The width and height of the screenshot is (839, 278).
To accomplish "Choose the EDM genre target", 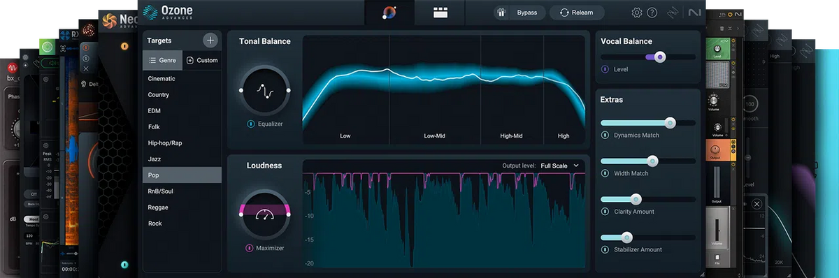I will click(x=182, y=110).
